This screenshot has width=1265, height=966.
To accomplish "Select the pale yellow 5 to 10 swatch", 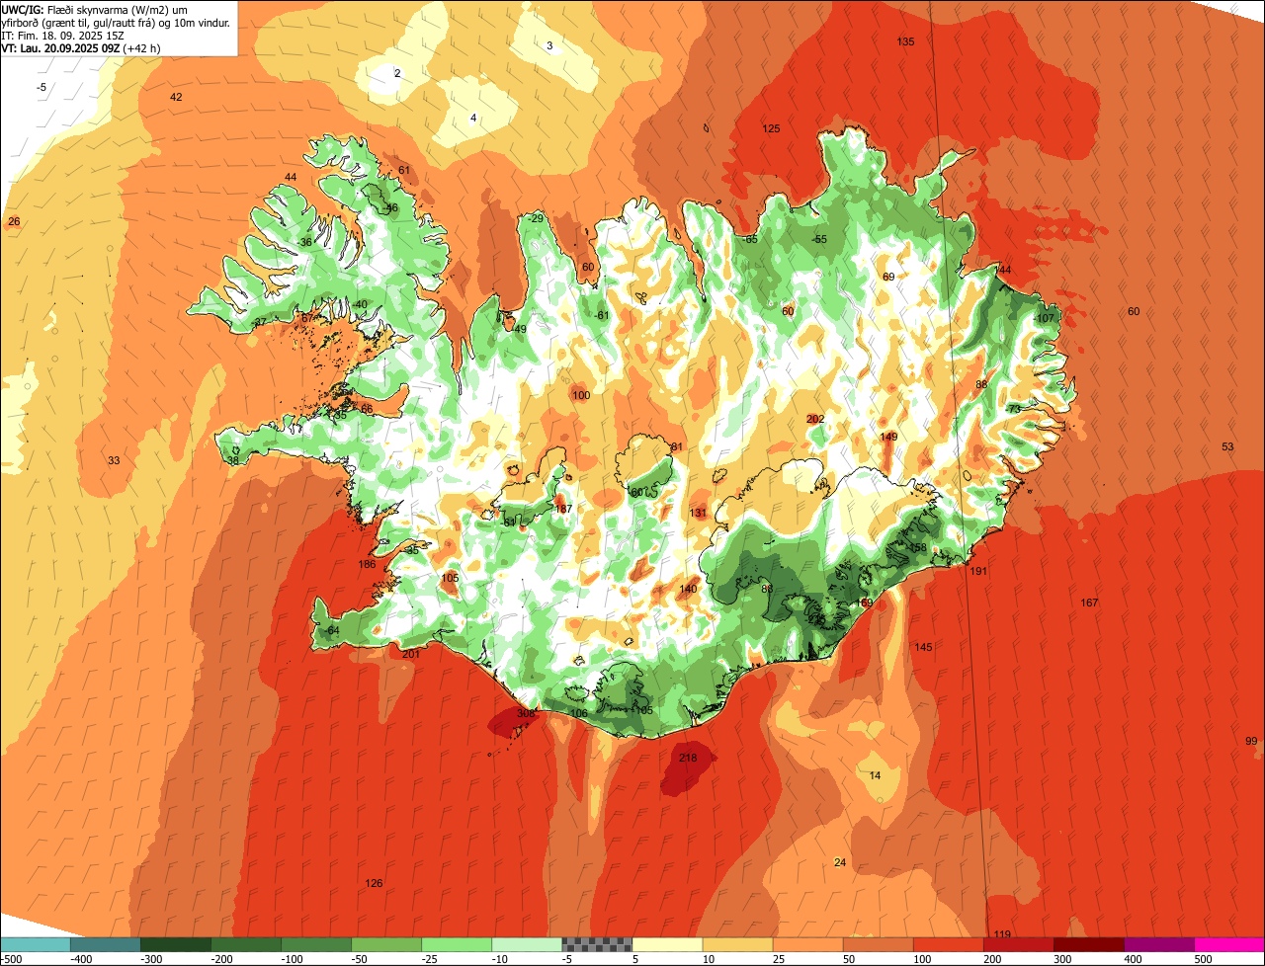I will 667,944.
